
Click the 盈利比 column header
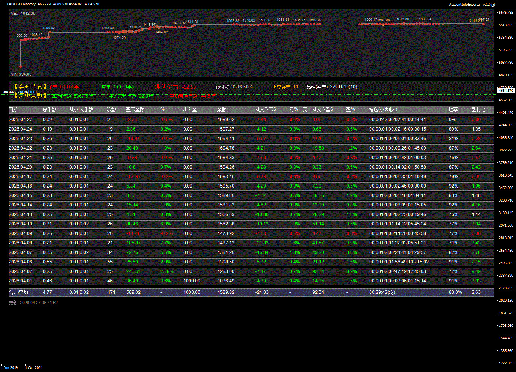[x=478, y=110]
